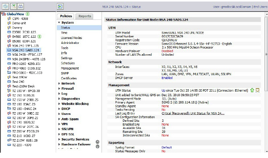Click the refresh icon in top toolbar

pyautogui.click(x=6, y=6)
